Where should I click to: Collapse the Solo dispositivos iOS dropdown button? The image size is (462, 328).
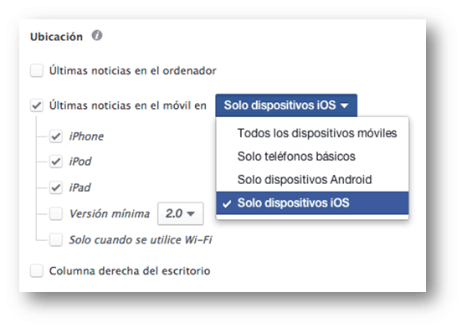(286, 105)
